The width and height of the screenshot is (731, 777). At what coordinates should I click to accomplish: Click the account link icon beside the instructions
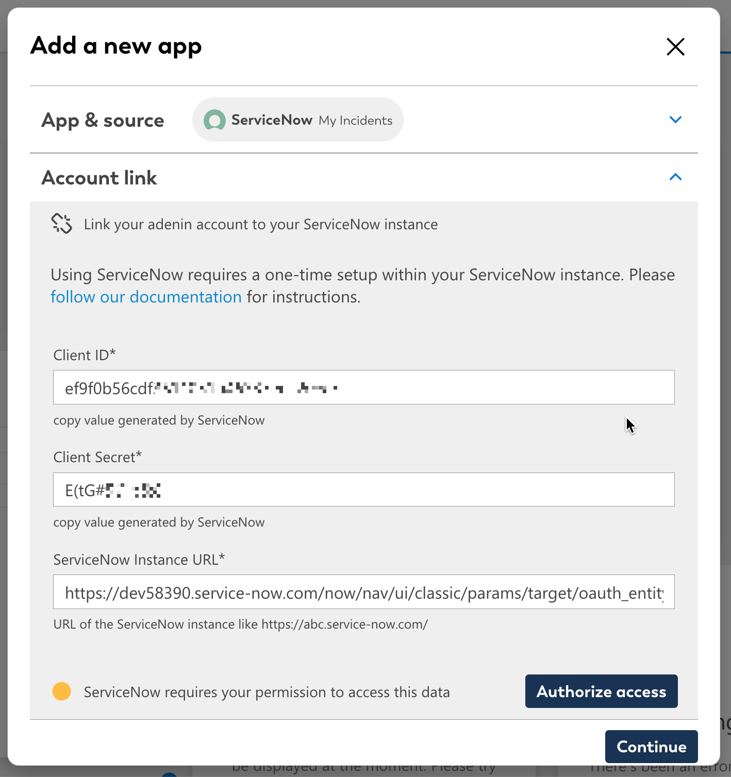pos(62,224)
